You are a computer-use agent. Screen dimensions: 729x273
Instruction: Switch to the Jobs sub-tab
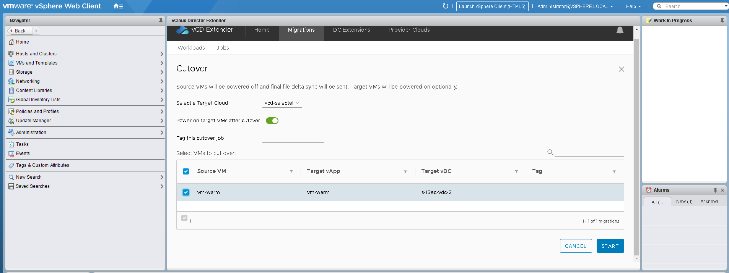pyautogui.click(x=223, y=48)
